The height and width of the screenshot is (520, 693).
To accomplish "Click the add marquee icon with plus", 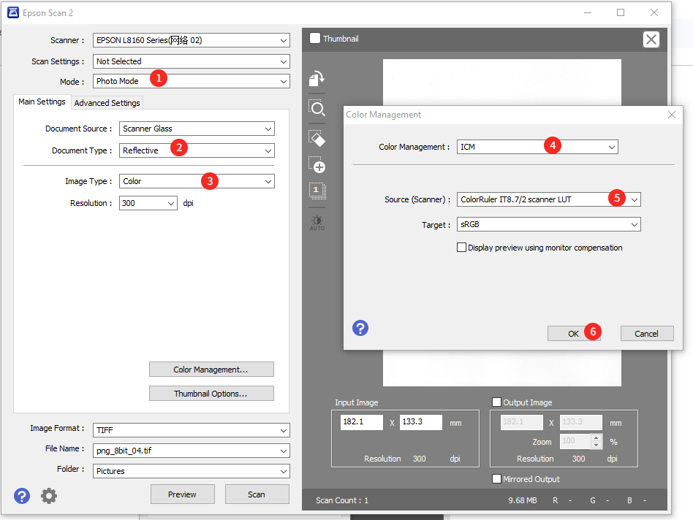I will click(x=317, y=164).
